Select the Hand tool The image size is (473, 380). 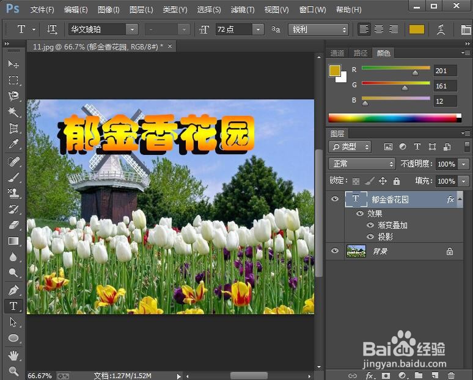(x=13, y=356)
